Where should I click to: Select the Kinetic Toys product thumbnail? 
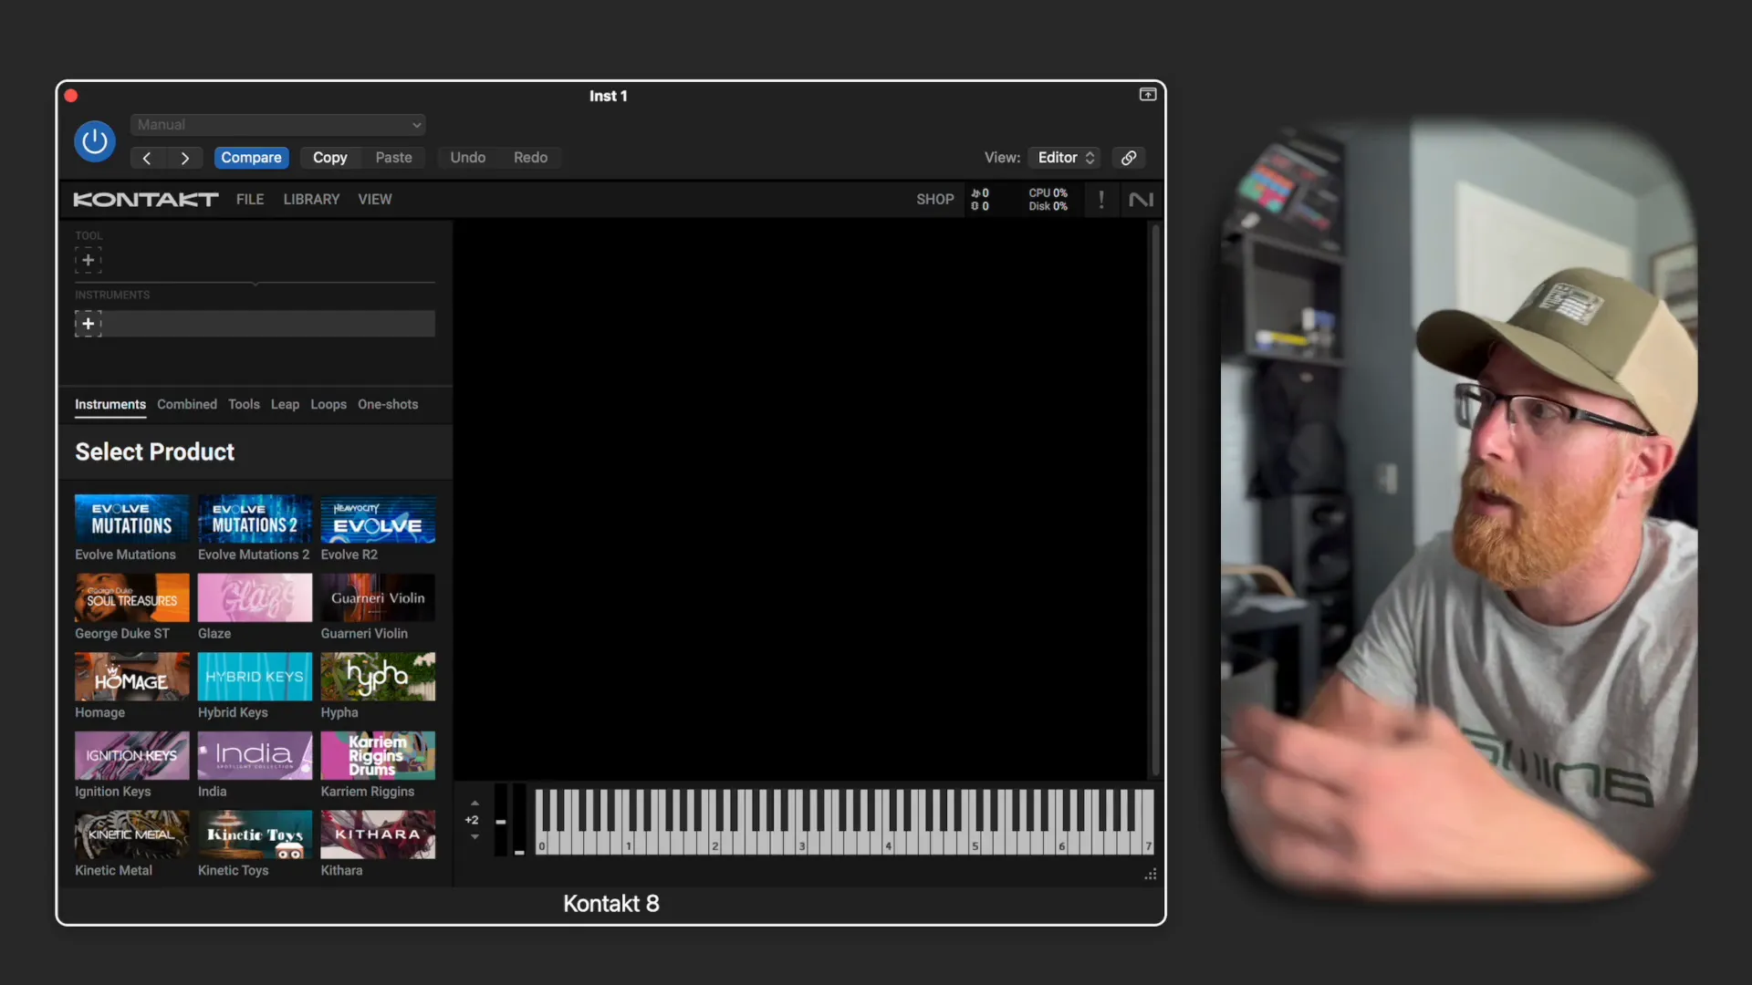point(255,835)
